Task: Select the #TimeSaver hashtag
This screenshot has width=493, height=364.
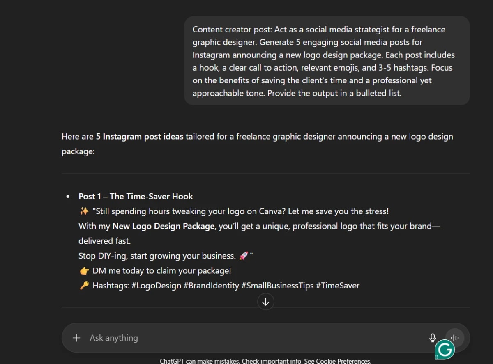Action: 343,285
